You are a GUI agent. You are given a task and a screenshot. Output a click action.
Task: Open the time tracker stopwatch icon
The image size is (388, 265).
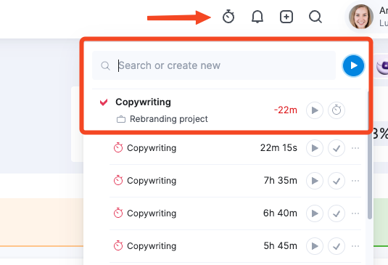coord(228,17)
